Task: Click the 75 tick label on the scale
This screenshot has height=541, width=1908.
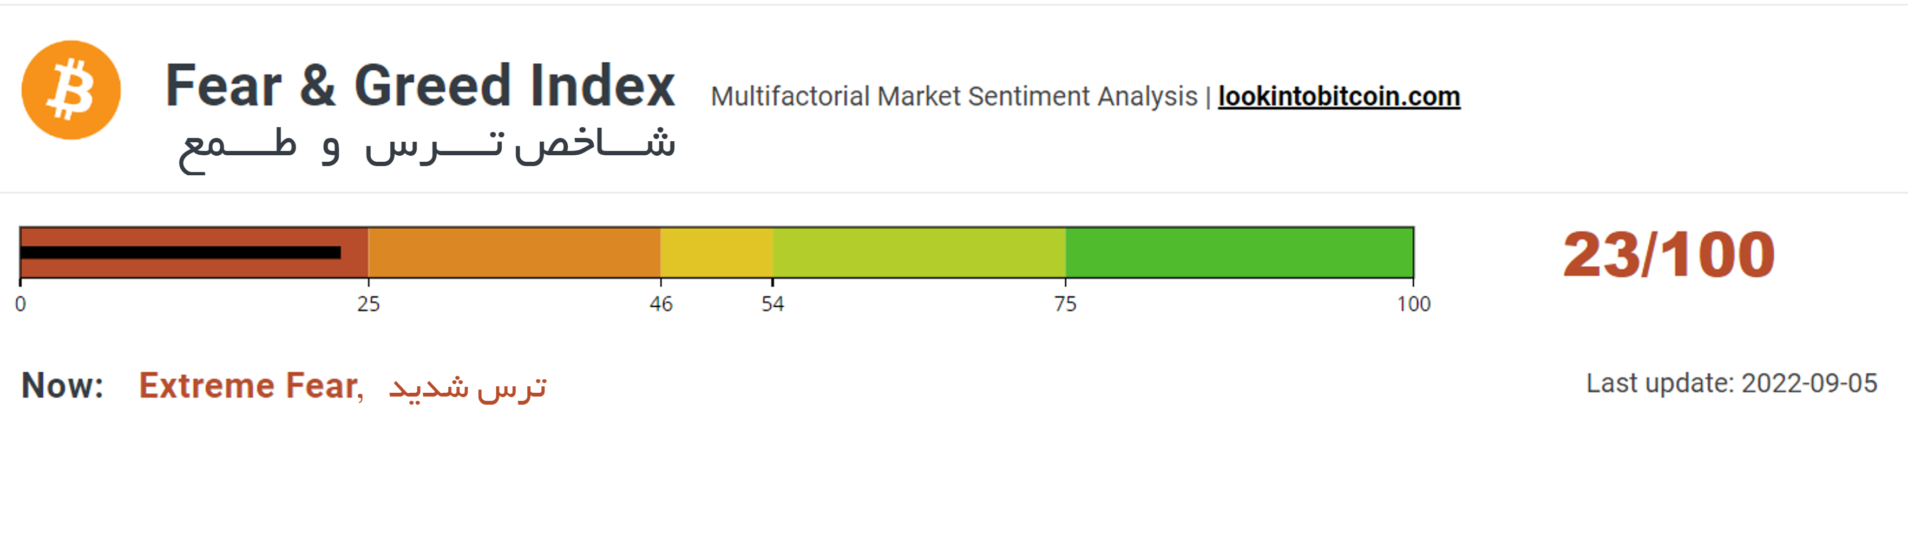Action: 1065,304
